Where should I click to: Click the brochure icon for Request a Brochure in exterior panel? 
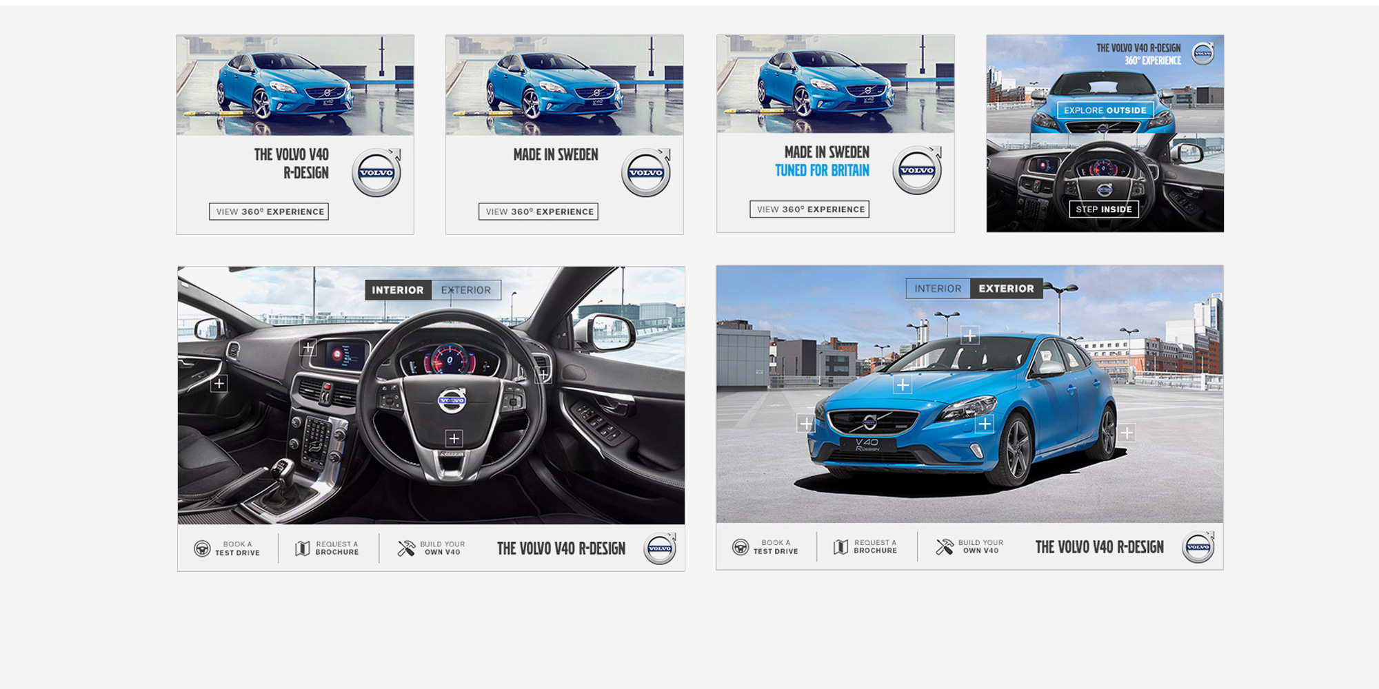(841, 547)
